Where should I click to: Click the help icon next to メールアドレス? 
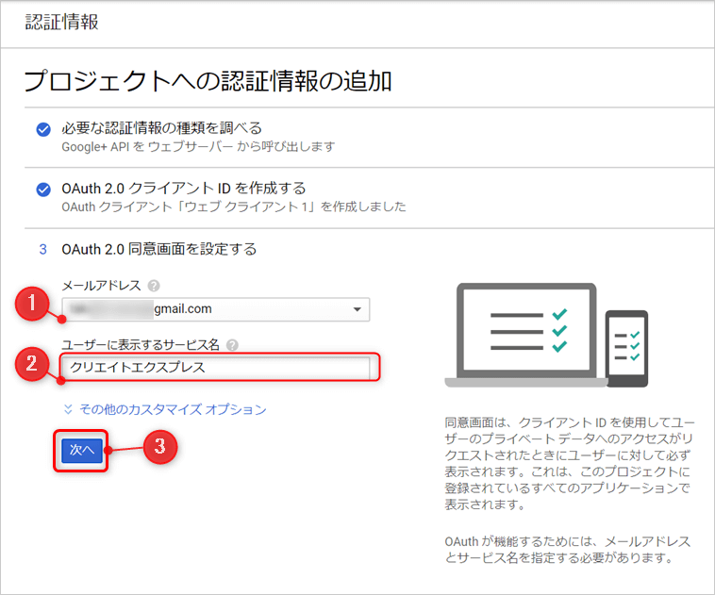(153, 285)
